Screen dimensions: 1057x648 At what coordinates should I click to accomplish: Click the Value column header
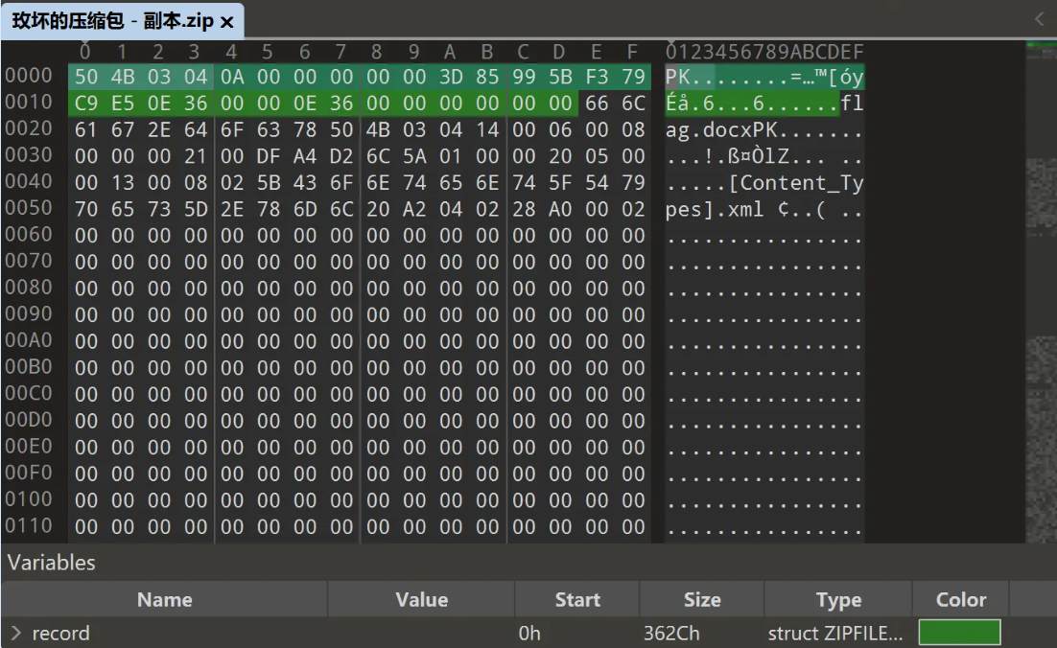(x=421, y=600)
